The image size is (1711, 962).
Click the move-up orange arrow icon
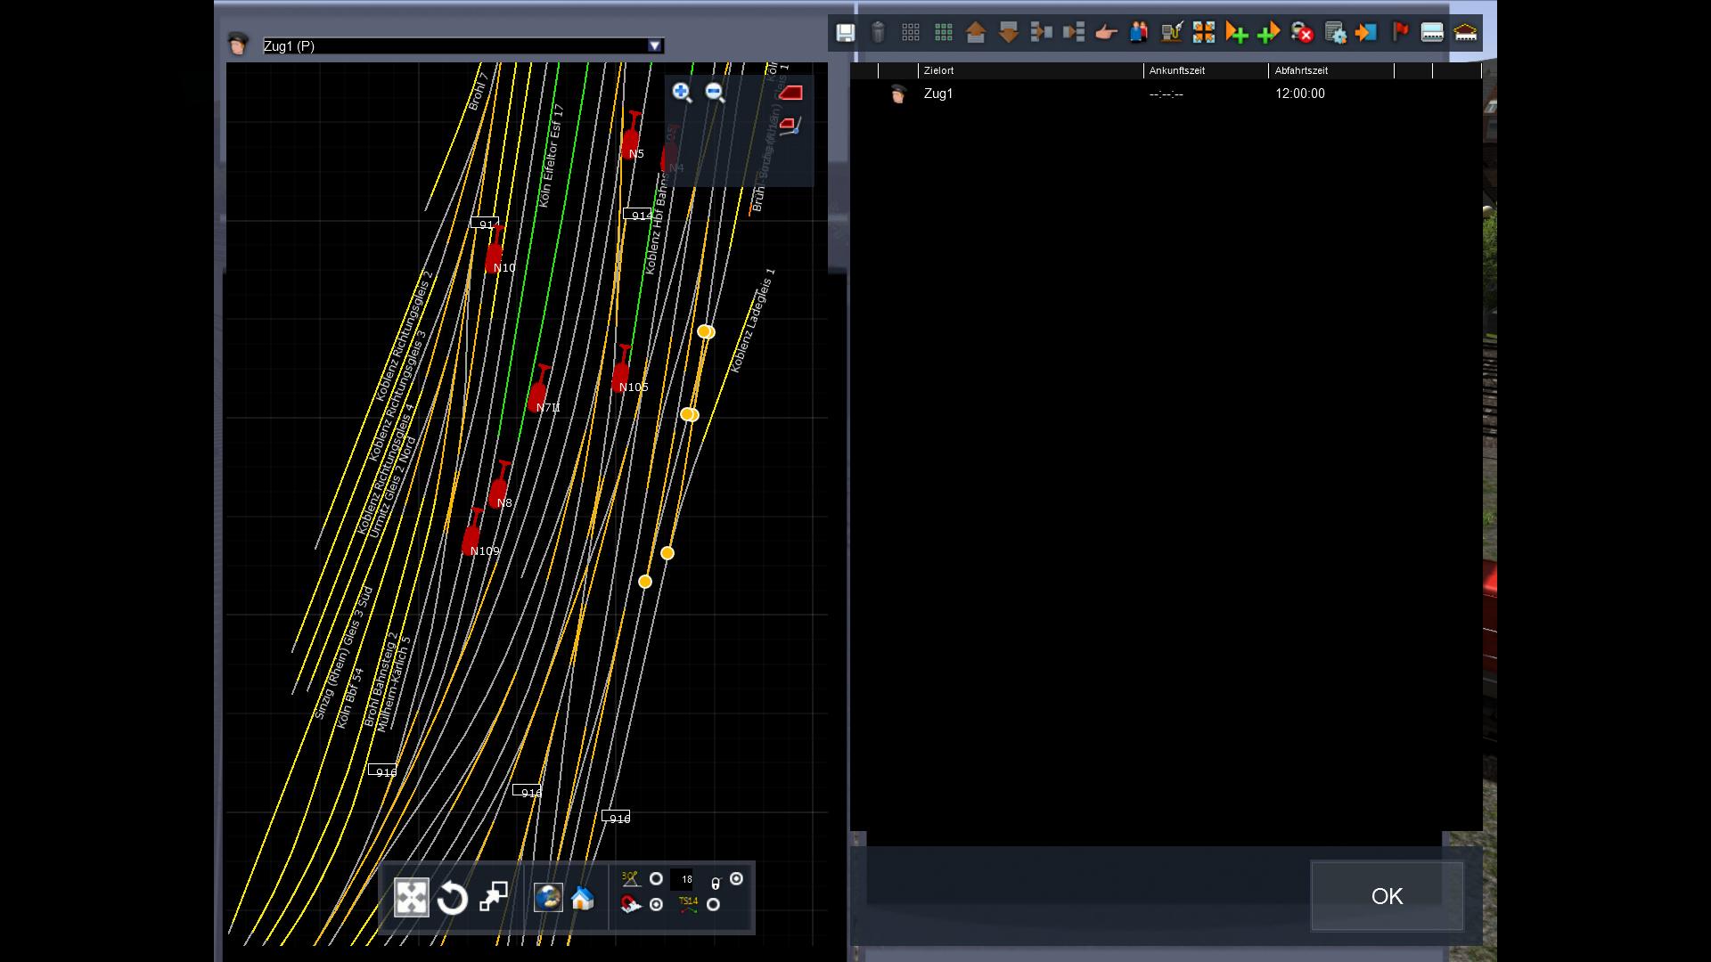[x=975, y=33]
